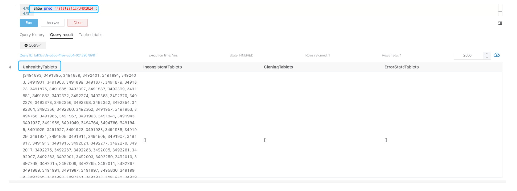Click the 2000 row limit field
Screen dimensions: 517x191
tap(468, 56)
